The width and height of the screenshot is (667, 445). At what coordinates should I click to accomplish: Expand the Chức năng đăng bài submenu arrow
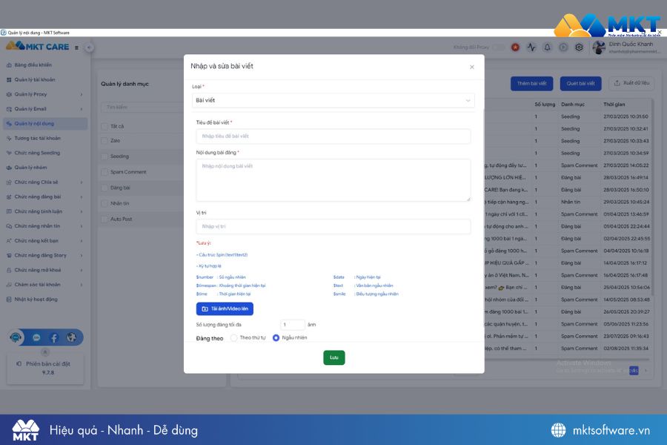82,197
